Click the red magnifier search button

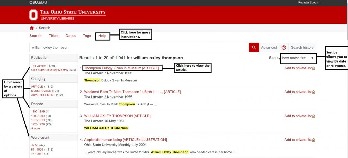point(254,48)
